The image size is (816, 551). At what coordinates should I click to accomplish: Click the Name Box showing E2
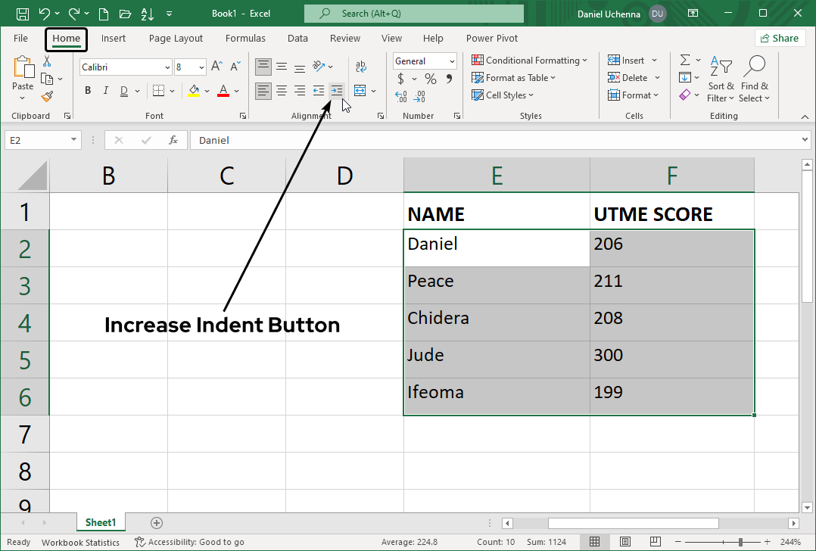(x=38, y=140)
